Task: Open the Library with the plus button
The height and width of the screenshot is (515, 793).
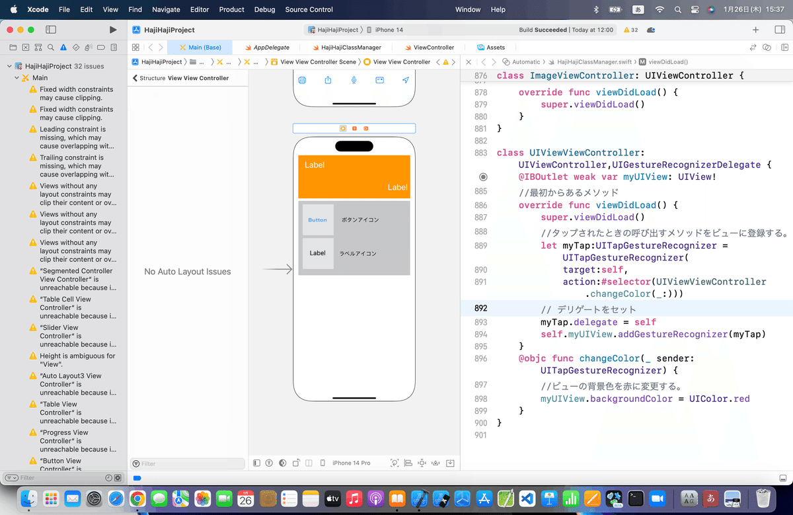Action: pos(756,30)
